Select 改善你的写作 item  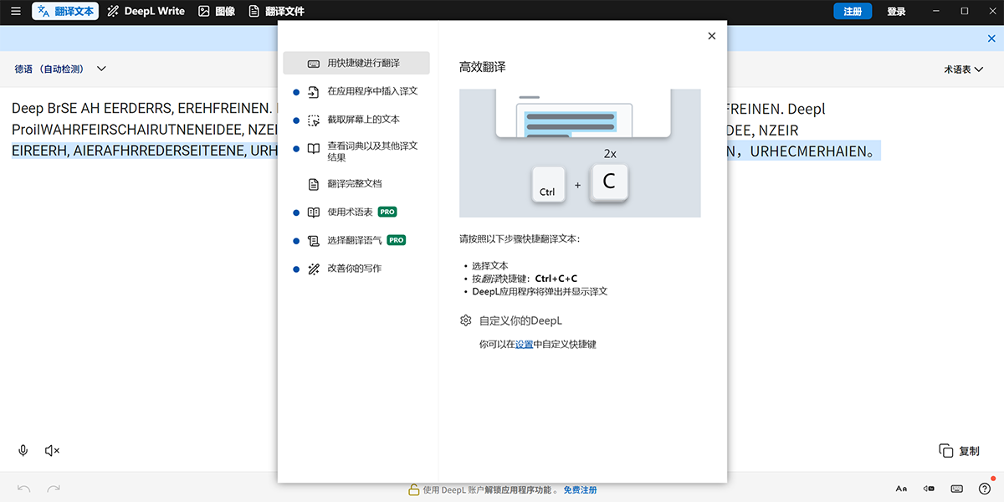[356, 269]
